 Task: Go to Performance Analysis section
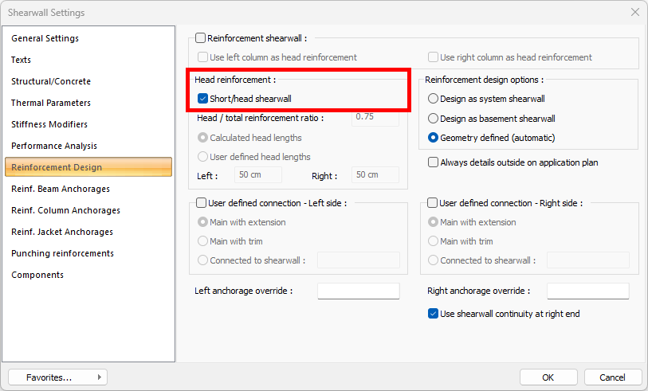(x=54, y=146)
